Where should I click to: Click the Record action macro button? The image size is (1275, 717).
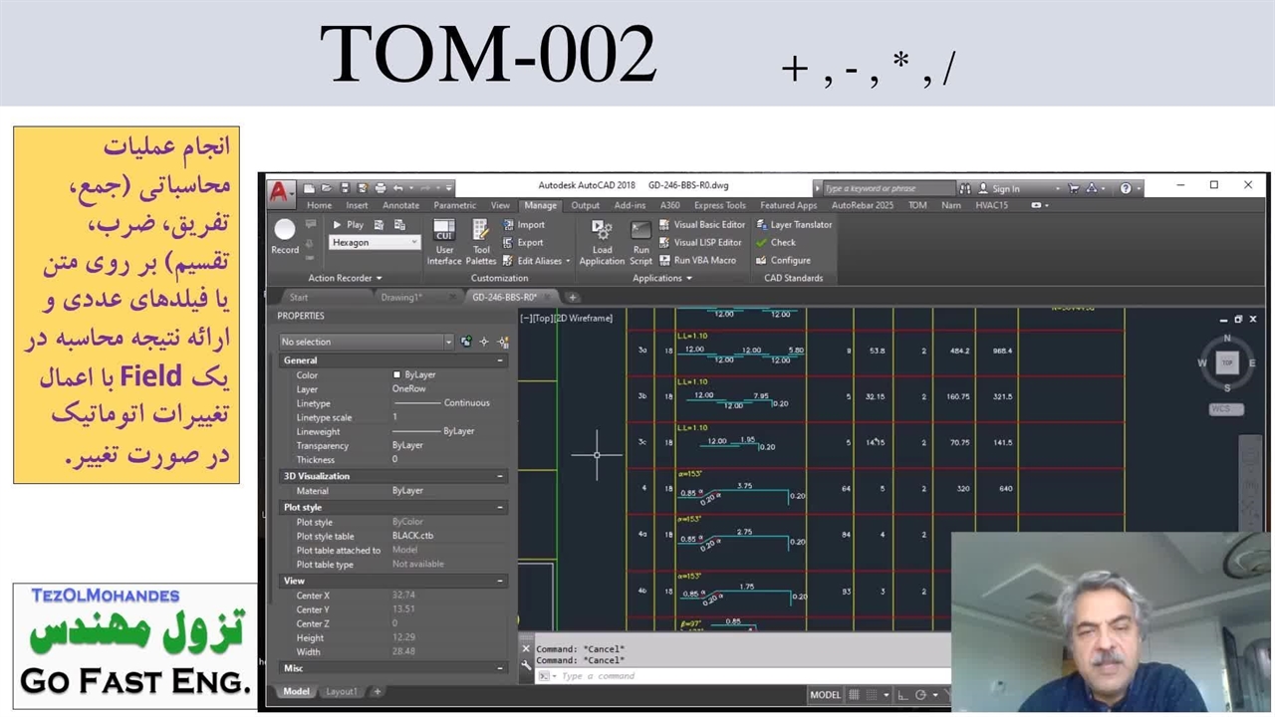(285, 235)
